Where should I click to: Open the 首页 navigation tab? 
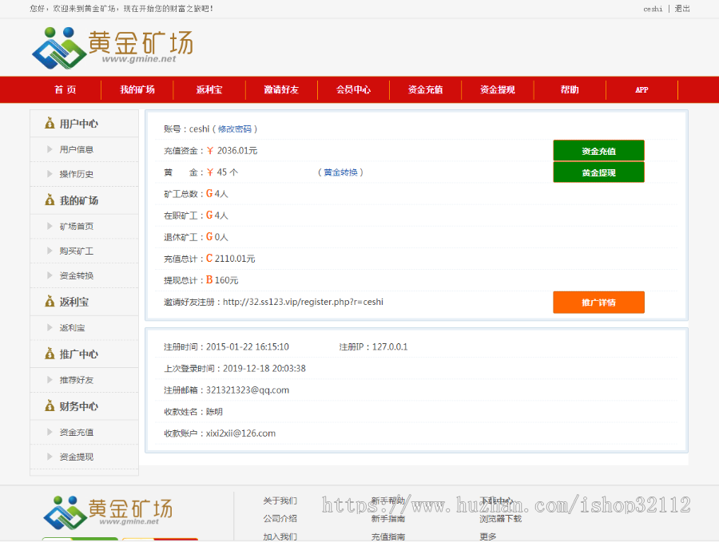(x=64, y=90)
